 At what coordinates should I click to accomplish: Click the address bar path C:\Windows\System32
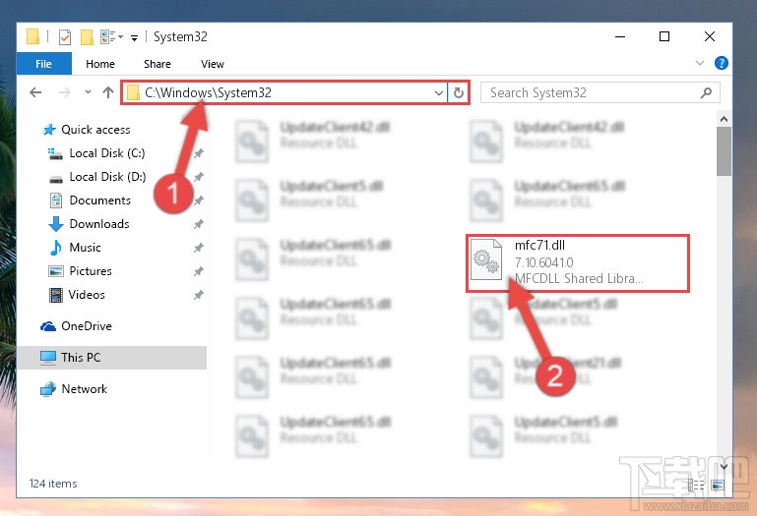point(208,92)
